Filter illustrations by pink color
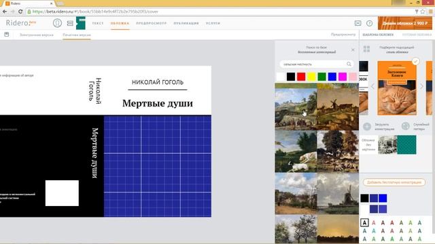This screenshot has height=244, width=435. click(x=353, y=77)
